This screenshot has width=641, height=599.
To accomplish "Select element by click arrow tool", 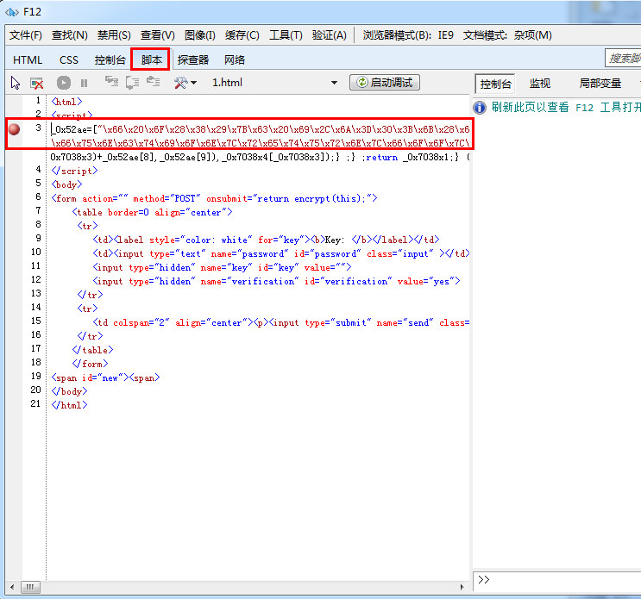I will pyautogui.click(x=16, y=83).
